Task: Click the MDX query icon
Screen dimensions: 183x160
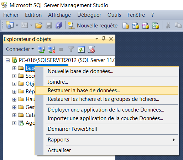Action: click(136, 26)
